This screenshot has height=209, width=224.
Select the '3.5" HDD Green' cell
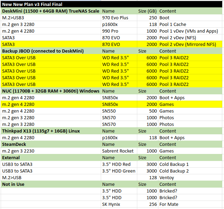pyautogui.click(x=119, y=171)
